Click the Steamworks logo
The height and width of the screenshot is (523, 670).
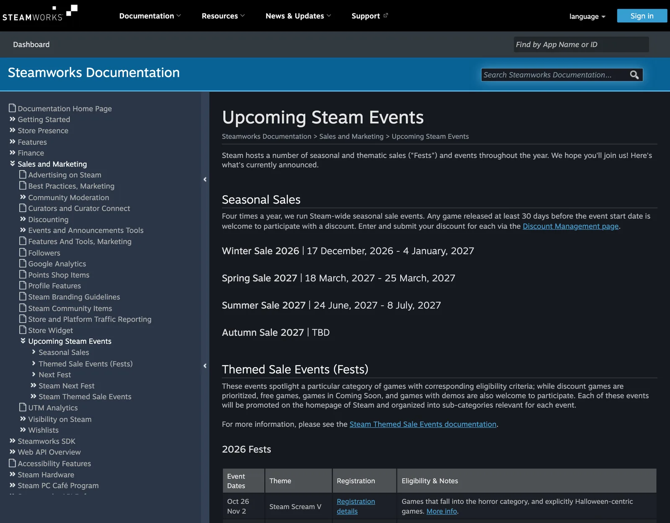40,13
